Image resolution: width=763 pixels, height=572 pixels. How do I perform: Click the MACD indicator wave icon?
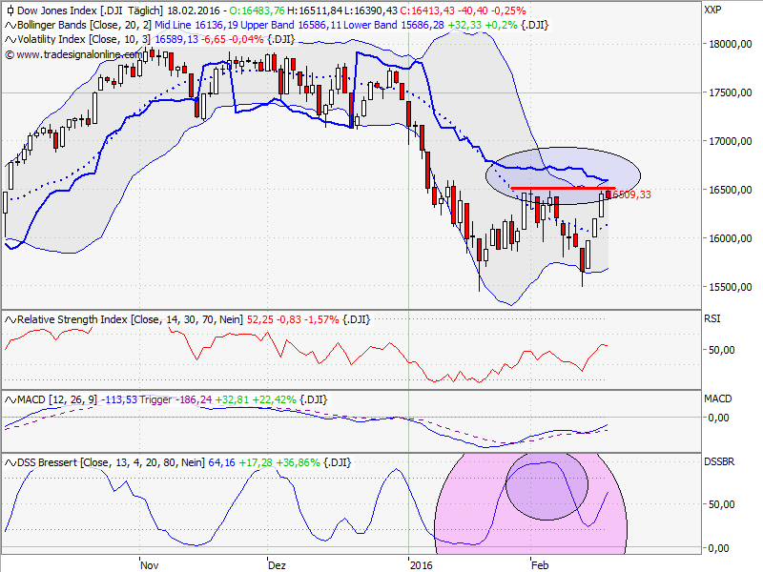pyautogui.click(x=9, y=401)
